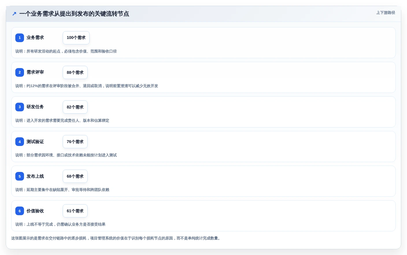The image size is (407, 255).
Task: Select the 88个需求 pill
Action: [x=75, y=72]
